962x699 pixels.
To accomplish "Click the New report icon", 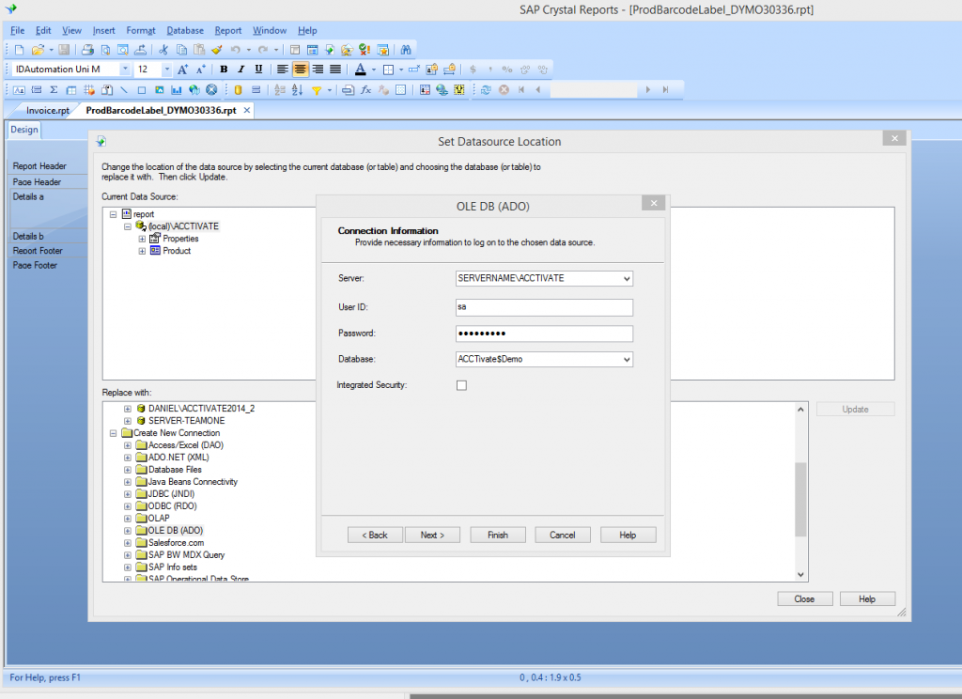I will point(19,50).
